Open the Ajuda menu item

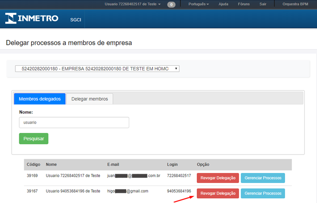223,4
